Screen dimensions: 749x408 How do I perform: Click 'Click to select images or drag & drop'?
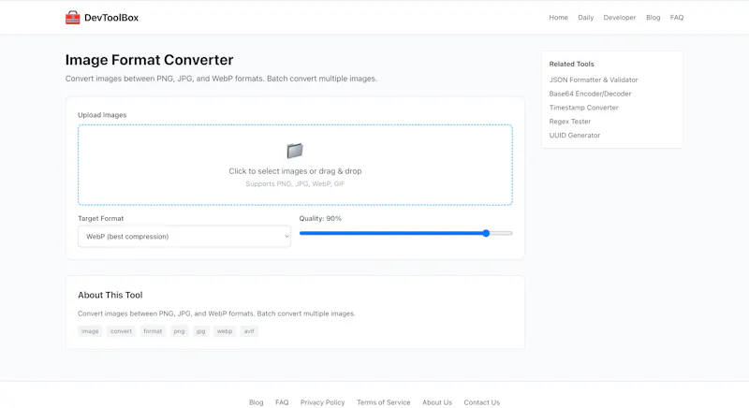[295, 171]
